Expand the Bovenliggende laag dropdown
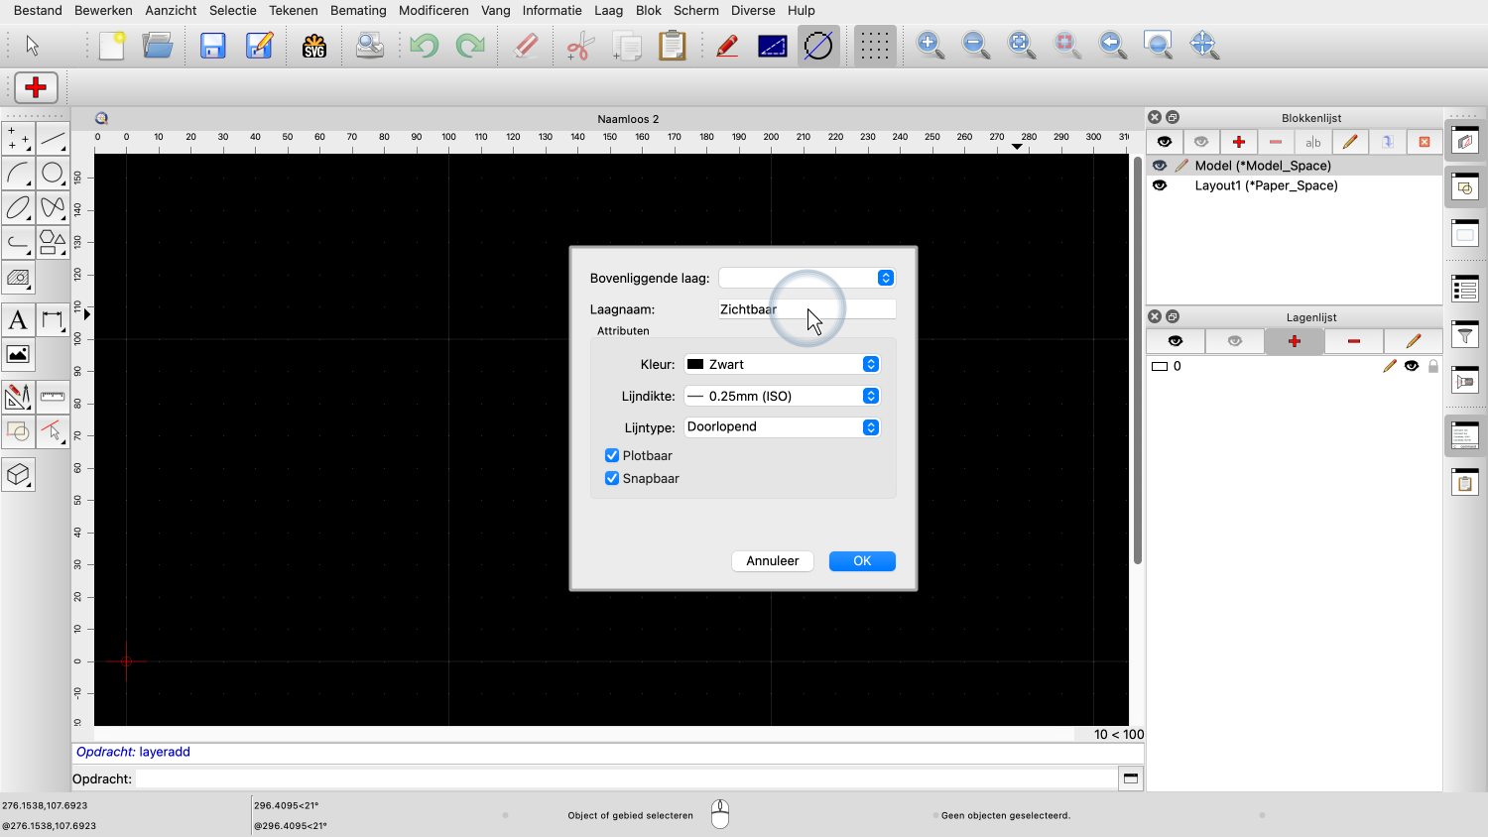 [806, 279]
